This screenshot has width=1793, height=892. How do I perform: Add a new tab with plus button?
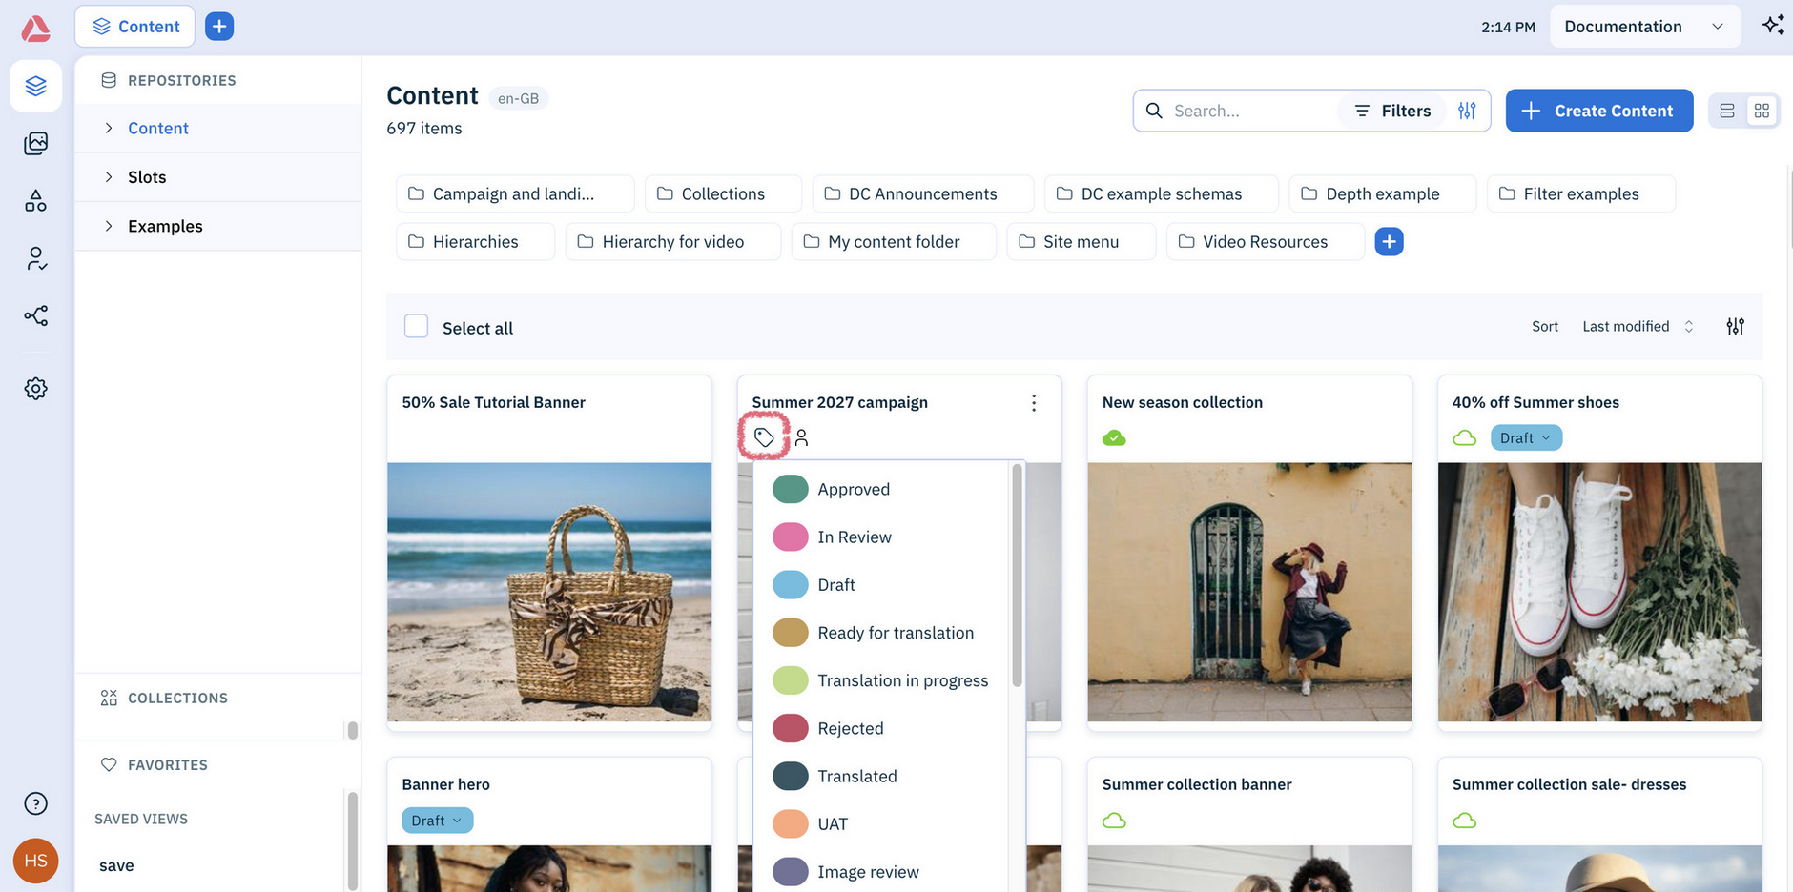point(219,27)
